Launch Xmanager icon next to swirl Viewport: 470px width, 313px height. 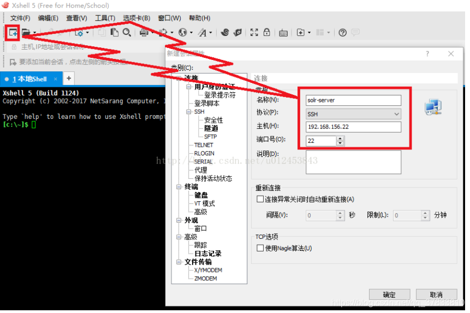pyautogui.click(x=237, y=32)
